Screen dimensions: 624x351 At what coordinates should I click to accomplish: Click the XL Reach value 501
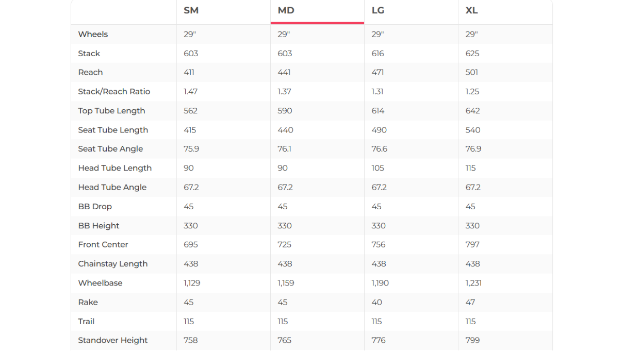[x=472, y=73]
